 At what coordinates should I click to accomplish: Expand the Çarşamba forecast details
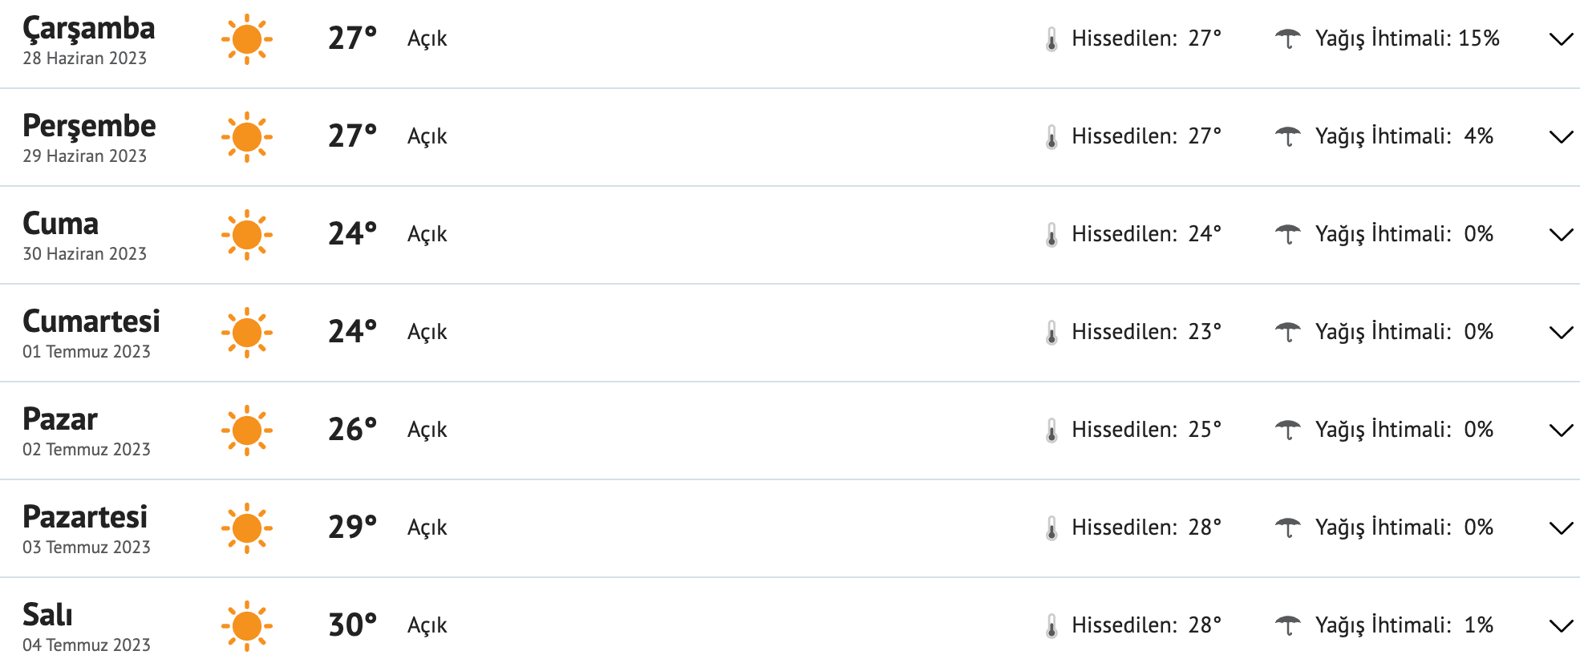pos(1561,39)
